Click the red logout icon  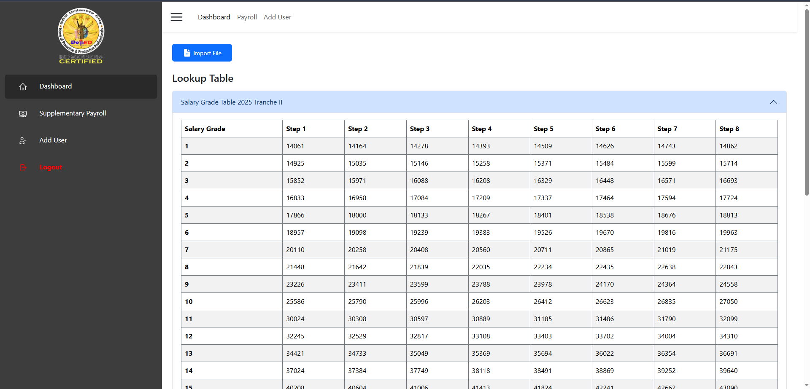tap(23, 168)
